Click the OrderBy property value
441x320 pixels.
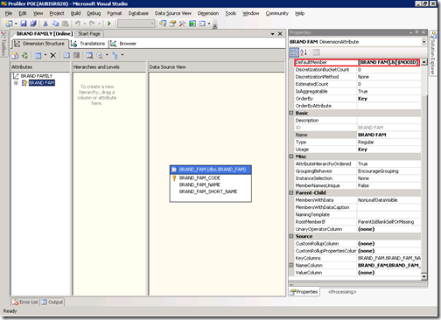pyautogui.click(x=388, y=99)
